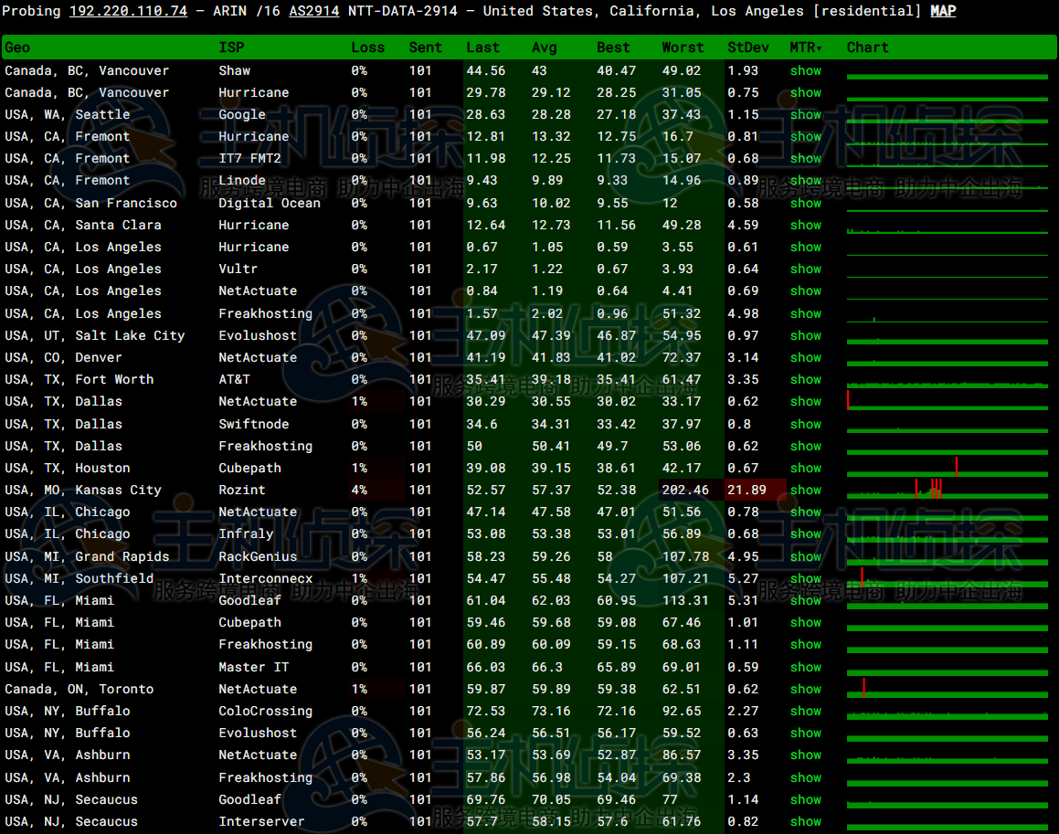Show MTR for Fort Worth AT&T row

(806, 379)
